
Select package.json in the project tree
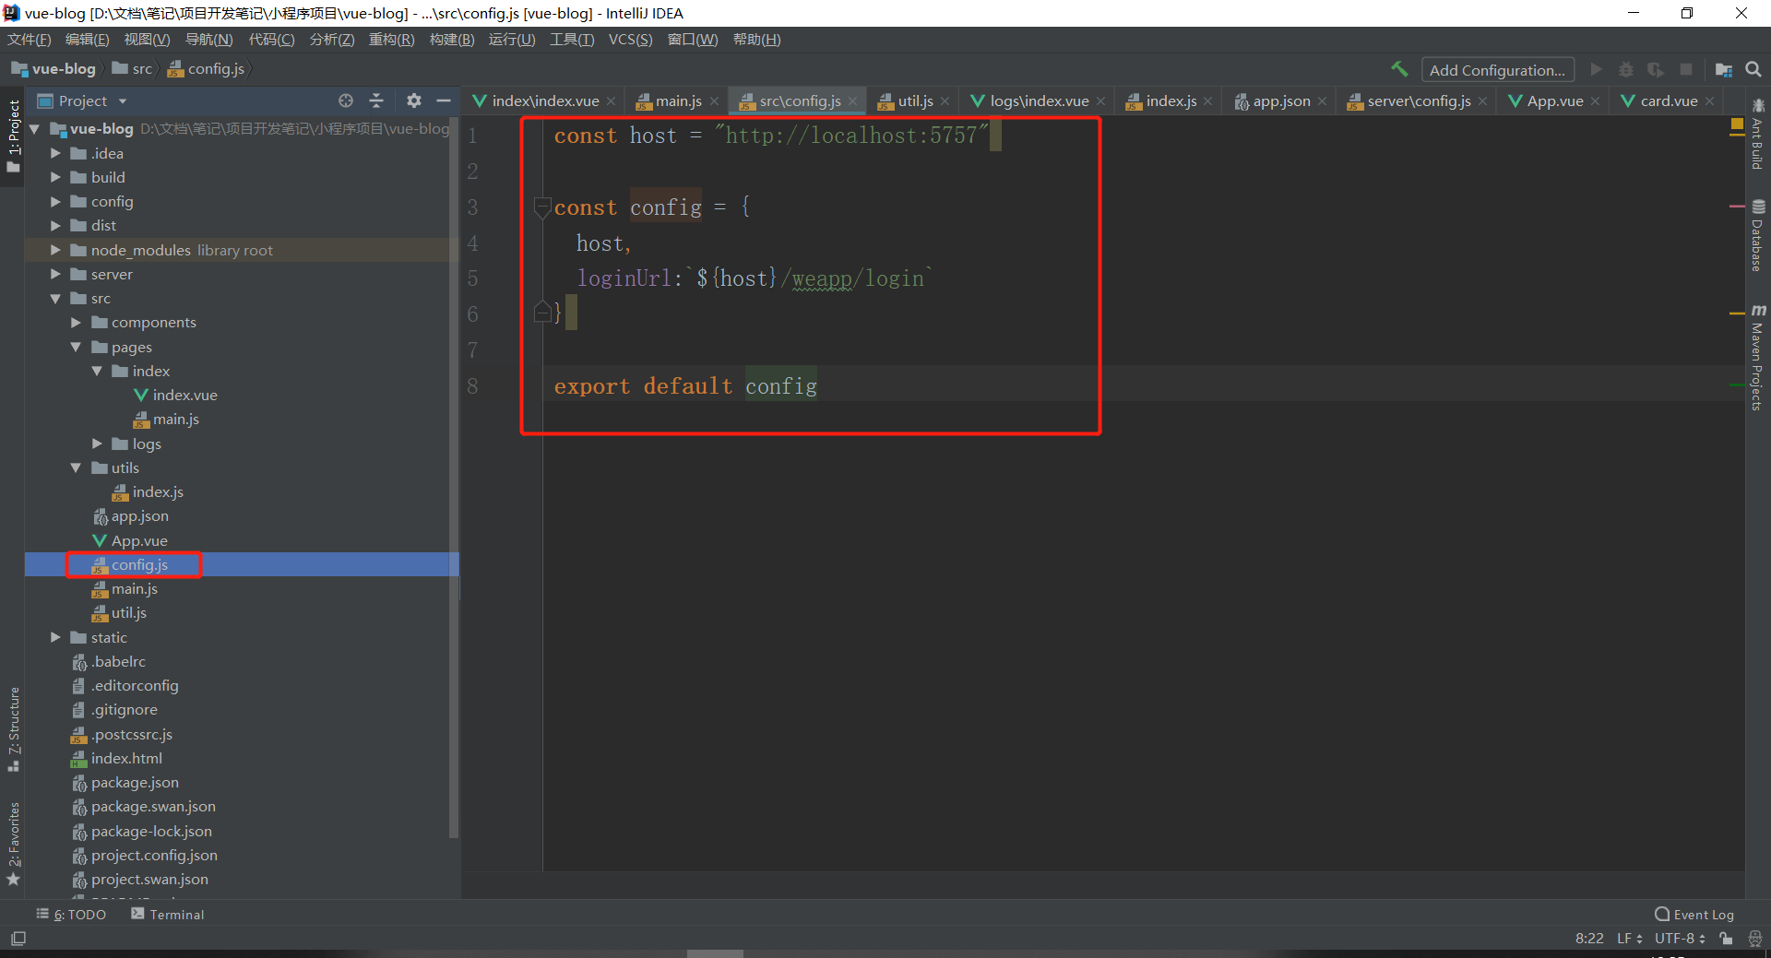click(135, 783)
